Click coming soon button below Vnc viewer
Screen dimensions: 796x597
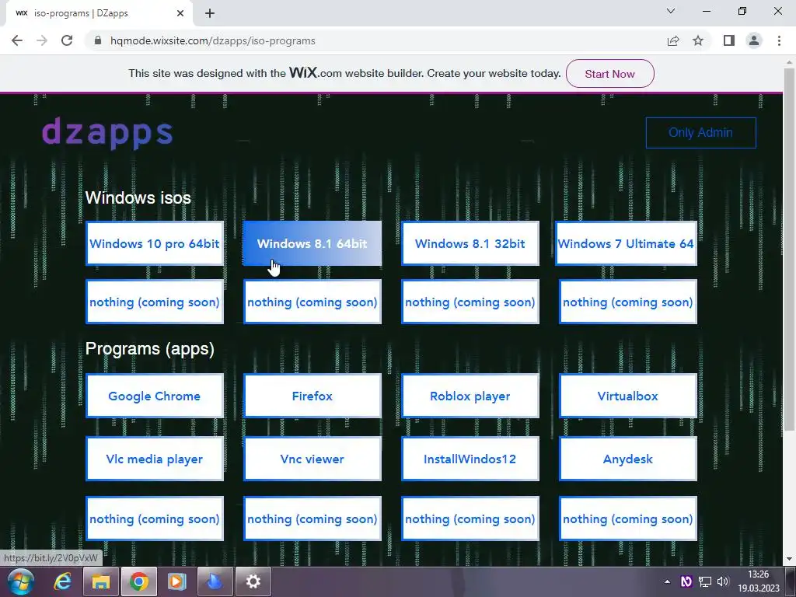(x=312, y=518)
